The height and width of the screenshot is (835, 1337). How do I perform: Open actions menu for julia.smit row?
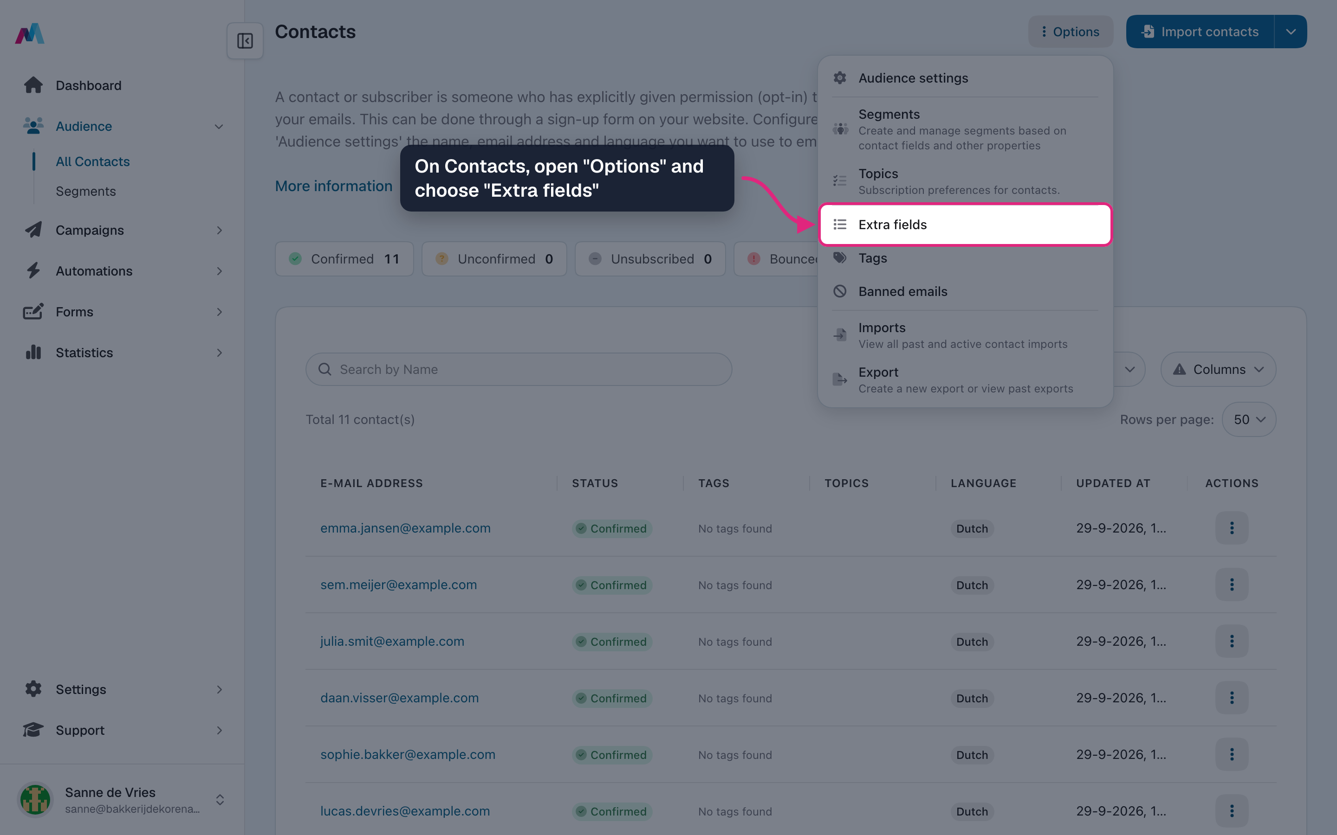(x=1232, y=641)
